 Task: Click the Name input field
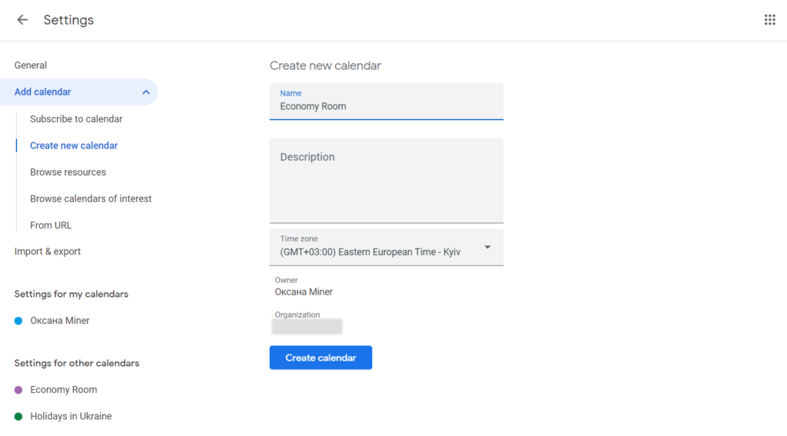387,102
